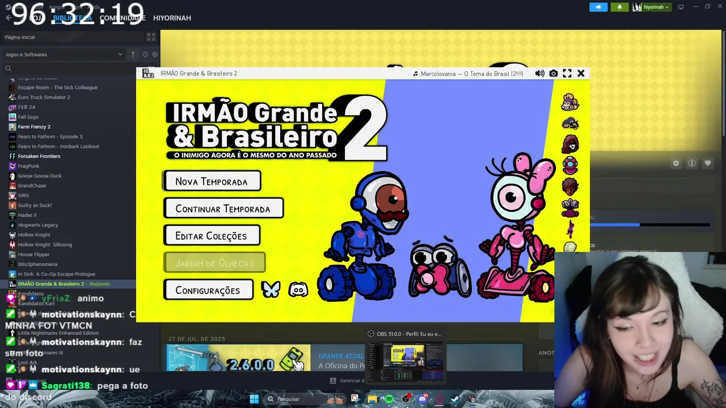Select Guilty as Sock! in library
The width and height of the screenshot is (726, 408).
click(x=35, y=205)
